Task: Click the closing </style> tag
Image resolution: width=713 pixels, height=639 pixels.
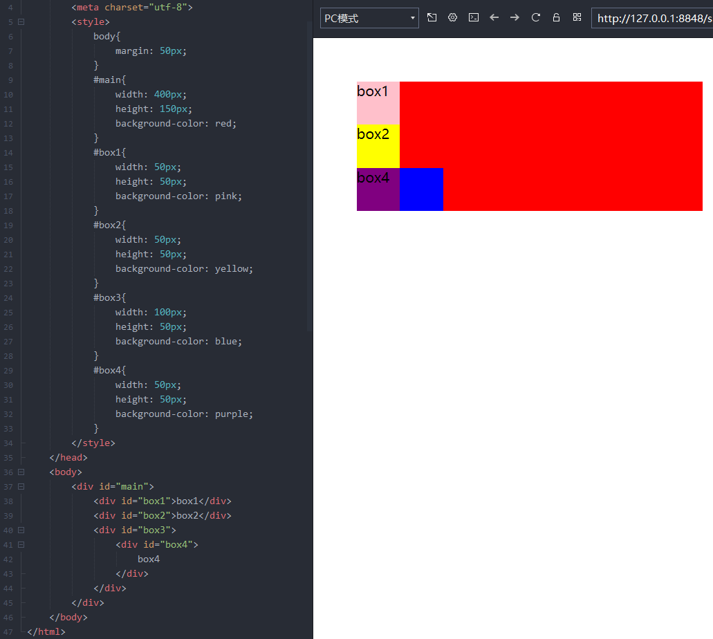Action: pos(93,443)
